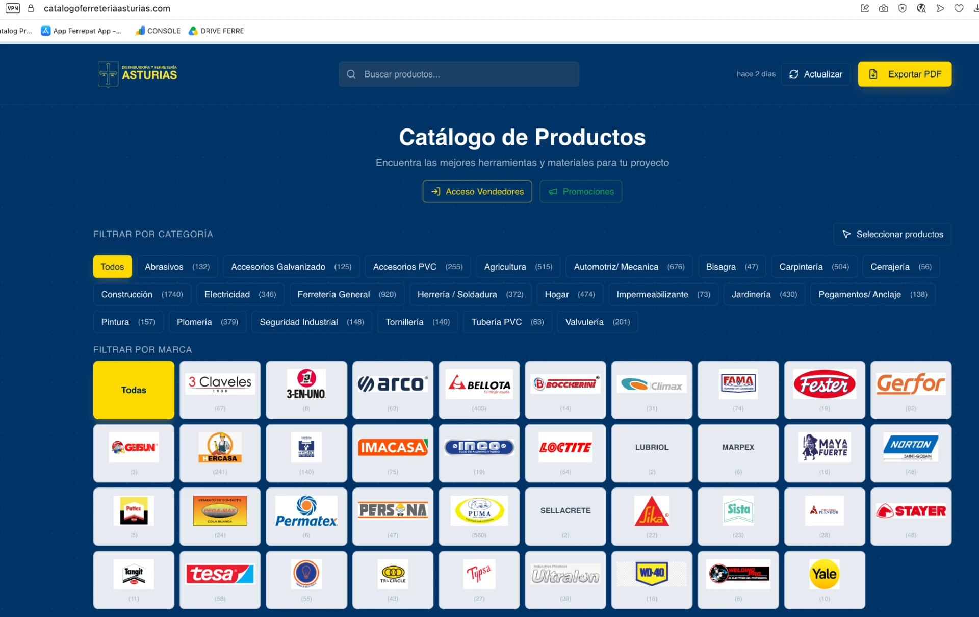
Task: Filter by the Puma brand logo
Action: [x=479, y=516]
